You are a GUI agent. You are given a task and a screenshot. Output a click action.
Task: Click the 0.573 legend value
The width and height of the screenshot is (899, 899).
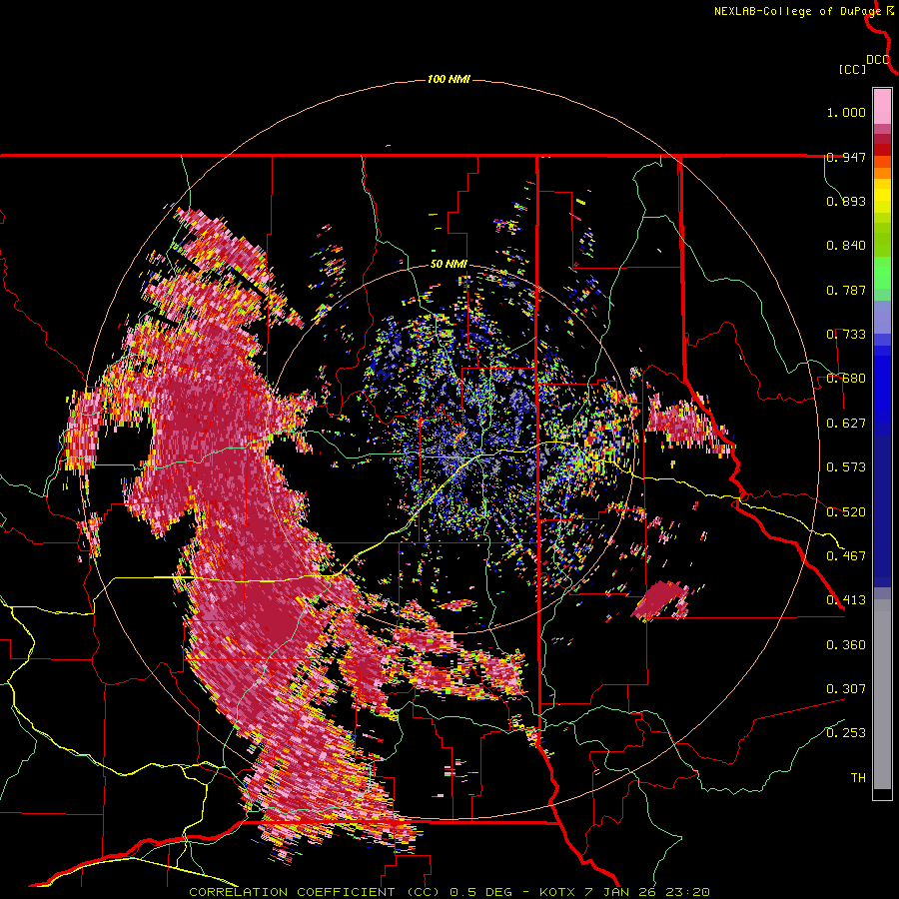tap(846, 467)
